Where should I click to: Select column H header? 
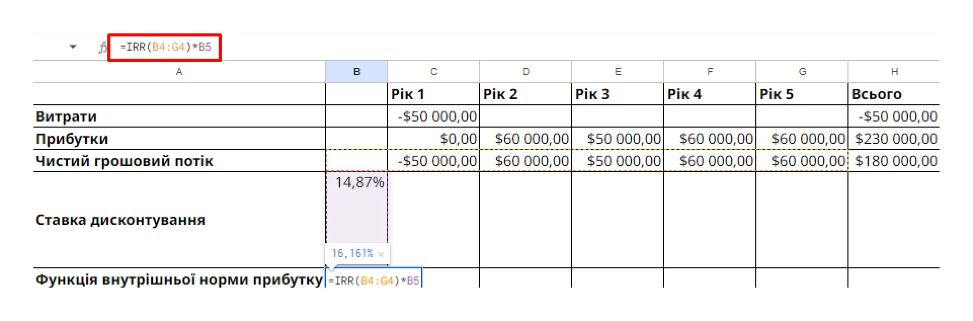coord(894,71)
